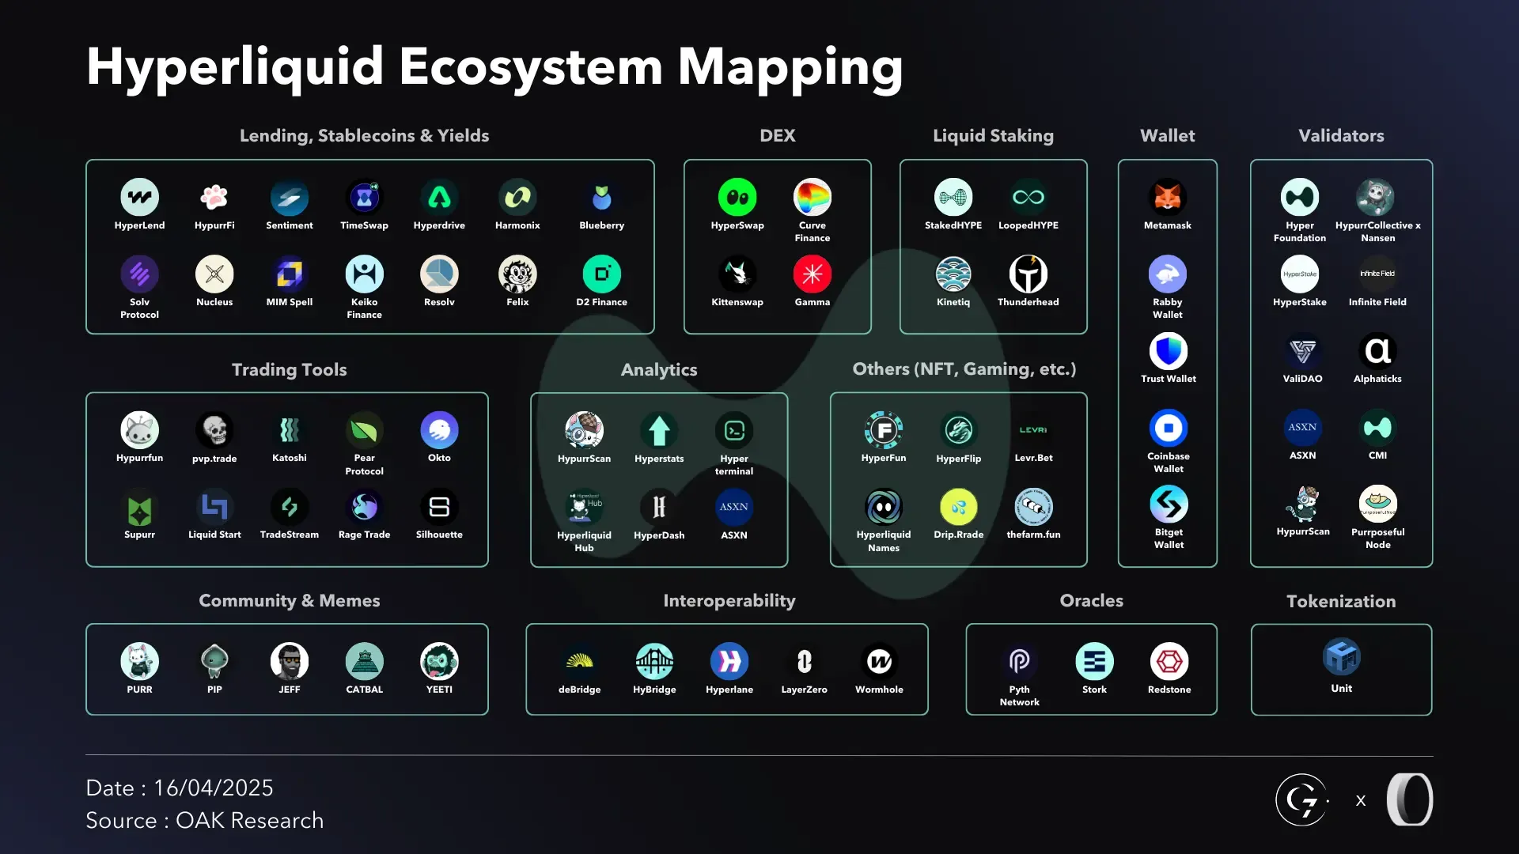Viewport: 1519px width, 854px height.
Task: Click the Pyth Network icon
Action: tap(1019, 661)
